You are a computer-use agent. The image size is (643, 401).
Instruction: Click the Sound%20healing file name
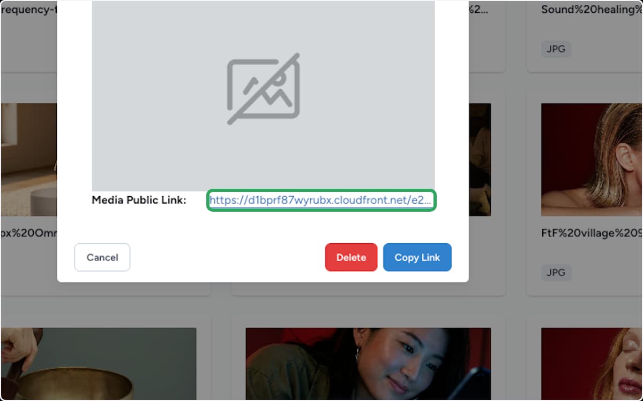[x=592, y=10]
